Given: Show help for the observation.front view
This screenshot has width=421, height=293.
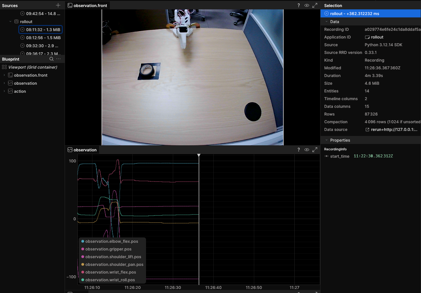Looking at the screenshot, I should (x=298, y=5).
